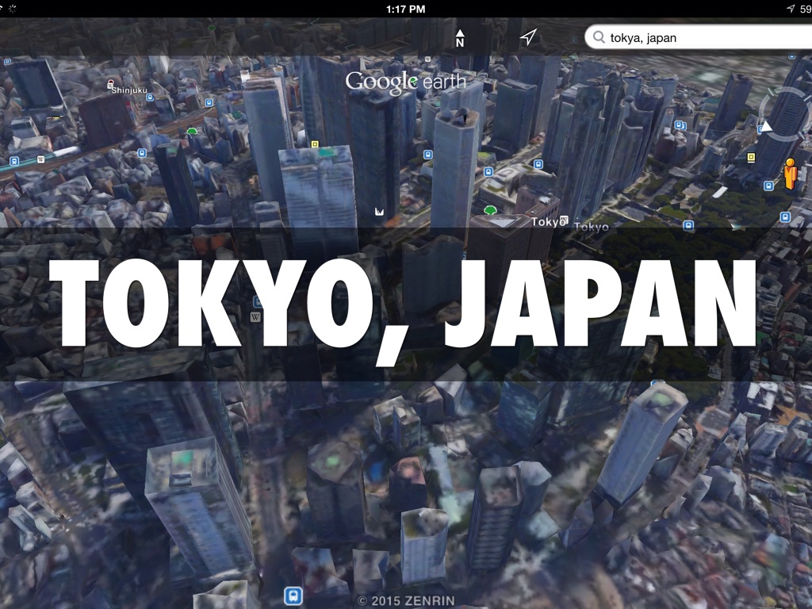Select the orange Pegman Street View icon
Screen dimensions: 812x609
[790, 173]
